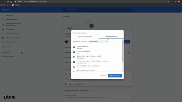The width and height of the screenshot is (182, 102).
Task: Open the Приложения apps bookmark
Action: point(6,5)
